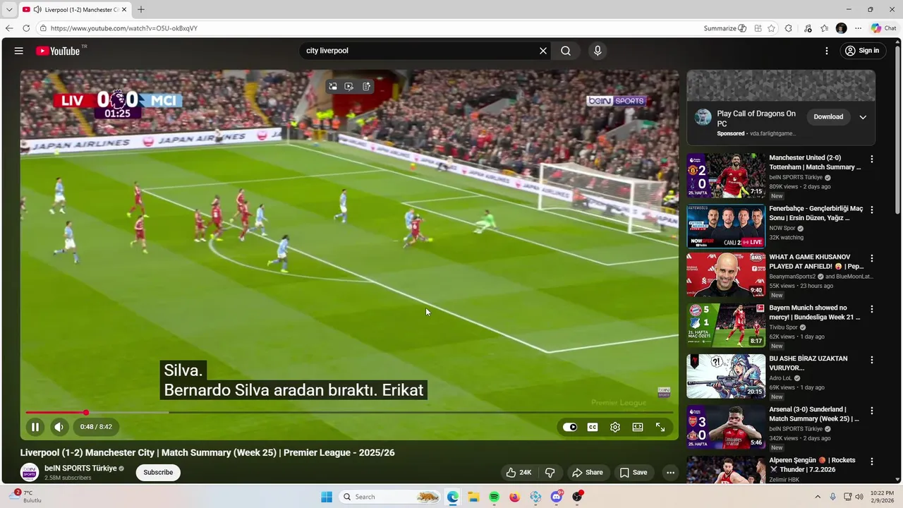Screen dimensions: 903x508
Task: Toggle the Autoplay switch
Action: 570,427
